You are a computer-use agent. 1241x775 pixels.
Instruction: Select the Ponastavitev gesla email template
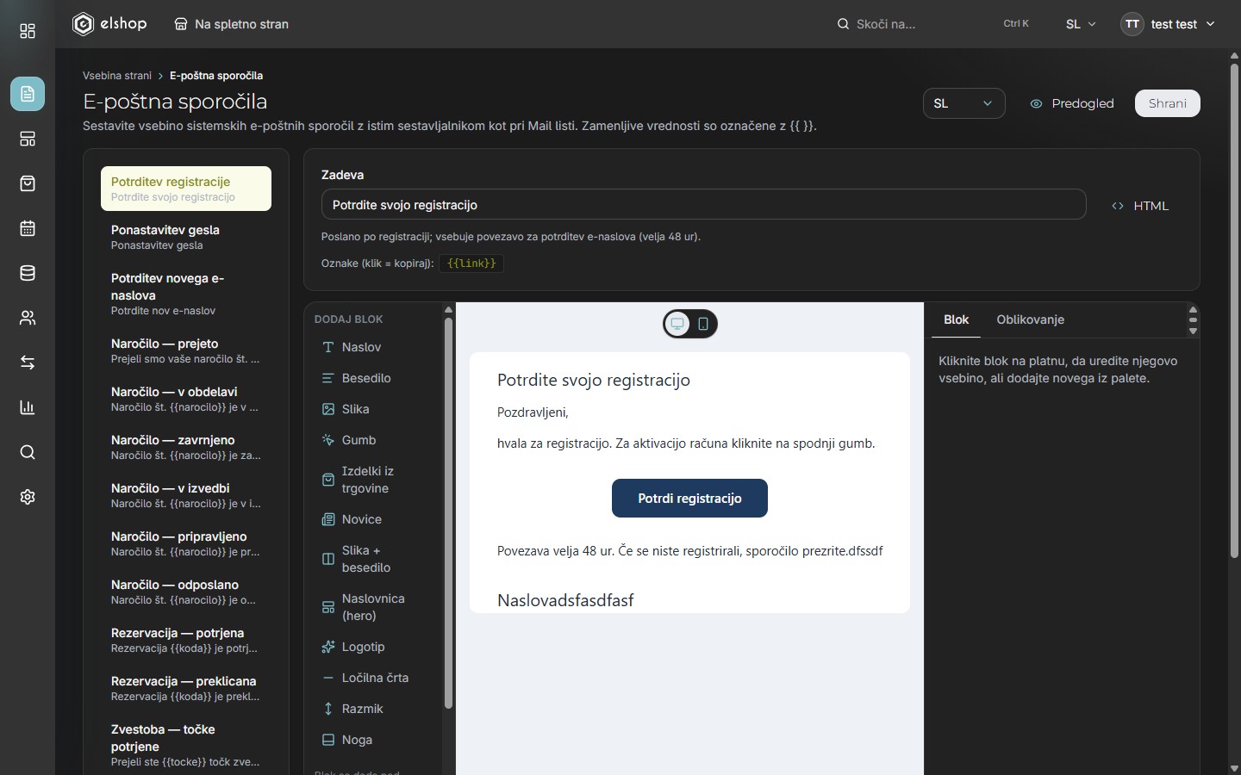tap(186, 237)
